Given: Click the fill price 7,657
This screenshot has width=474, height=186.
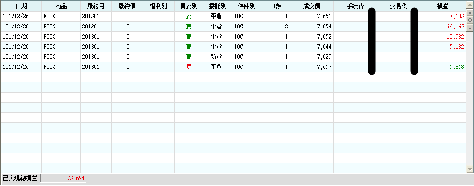Looking at the screenshot, I should (325, 67).
